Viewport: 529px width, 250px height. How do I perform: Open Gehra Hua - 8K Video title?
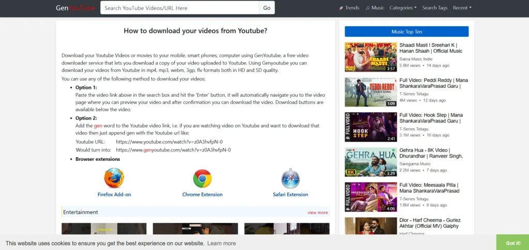431,153
